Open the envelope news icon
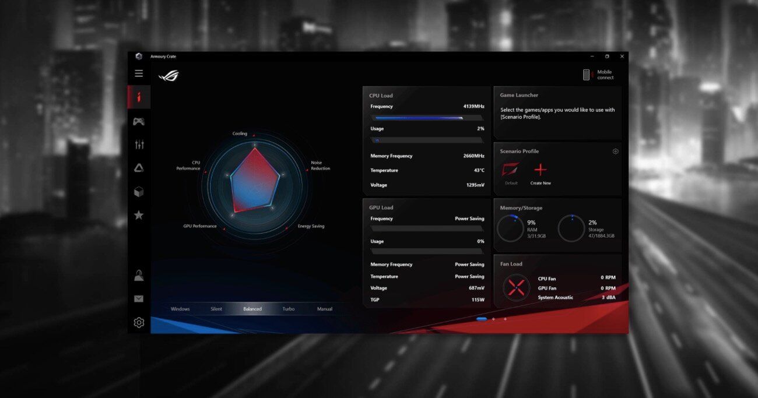 [139, 299]
